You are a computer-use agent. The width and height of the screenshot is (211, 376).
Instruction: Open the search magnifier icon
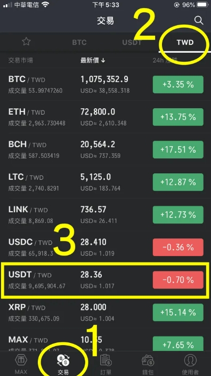[199, 21]
